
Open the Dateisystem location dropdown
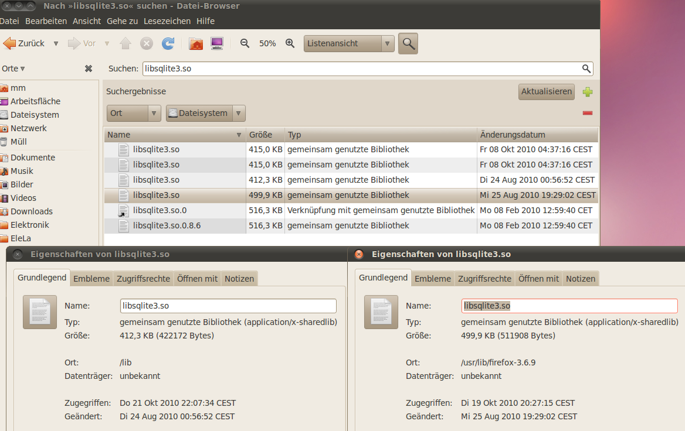coord(205,113)
